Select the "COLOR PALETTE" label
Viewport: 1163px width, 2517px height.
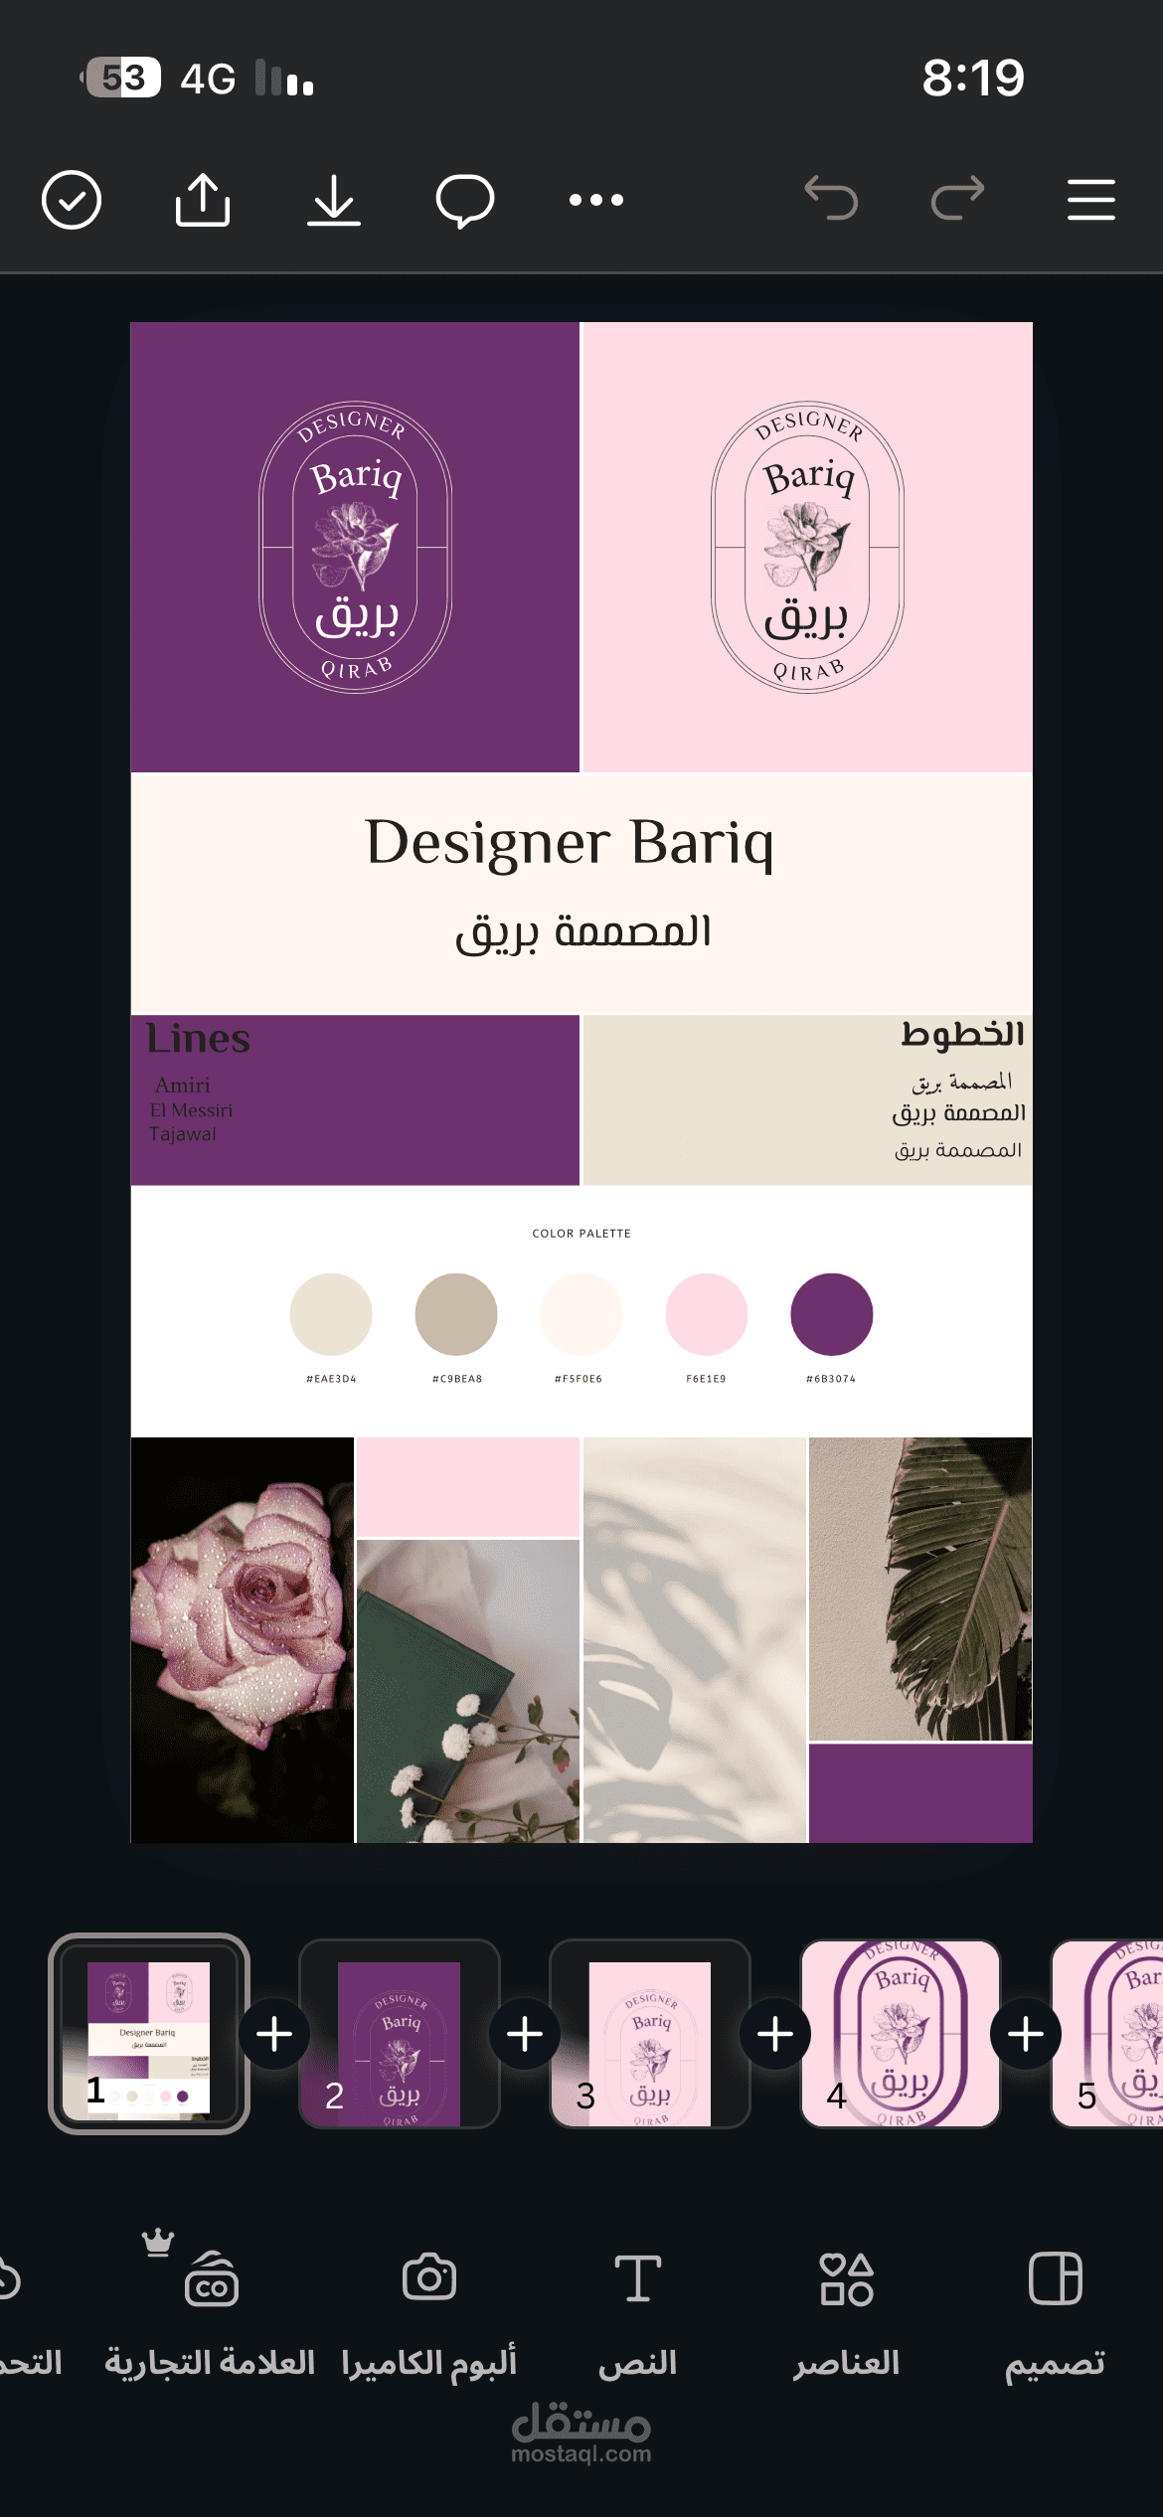point(581,1234)
